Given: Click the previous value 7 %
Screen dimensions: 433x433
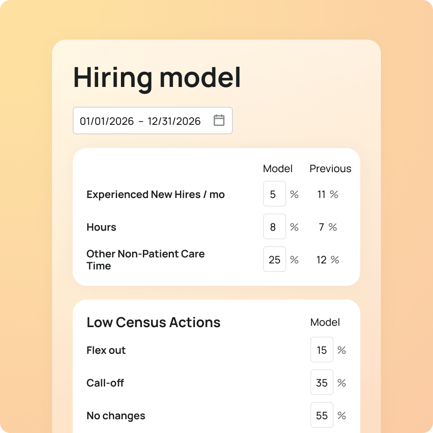Looking at the screenshot, I should pyautogui.click(x=328, y=227).
